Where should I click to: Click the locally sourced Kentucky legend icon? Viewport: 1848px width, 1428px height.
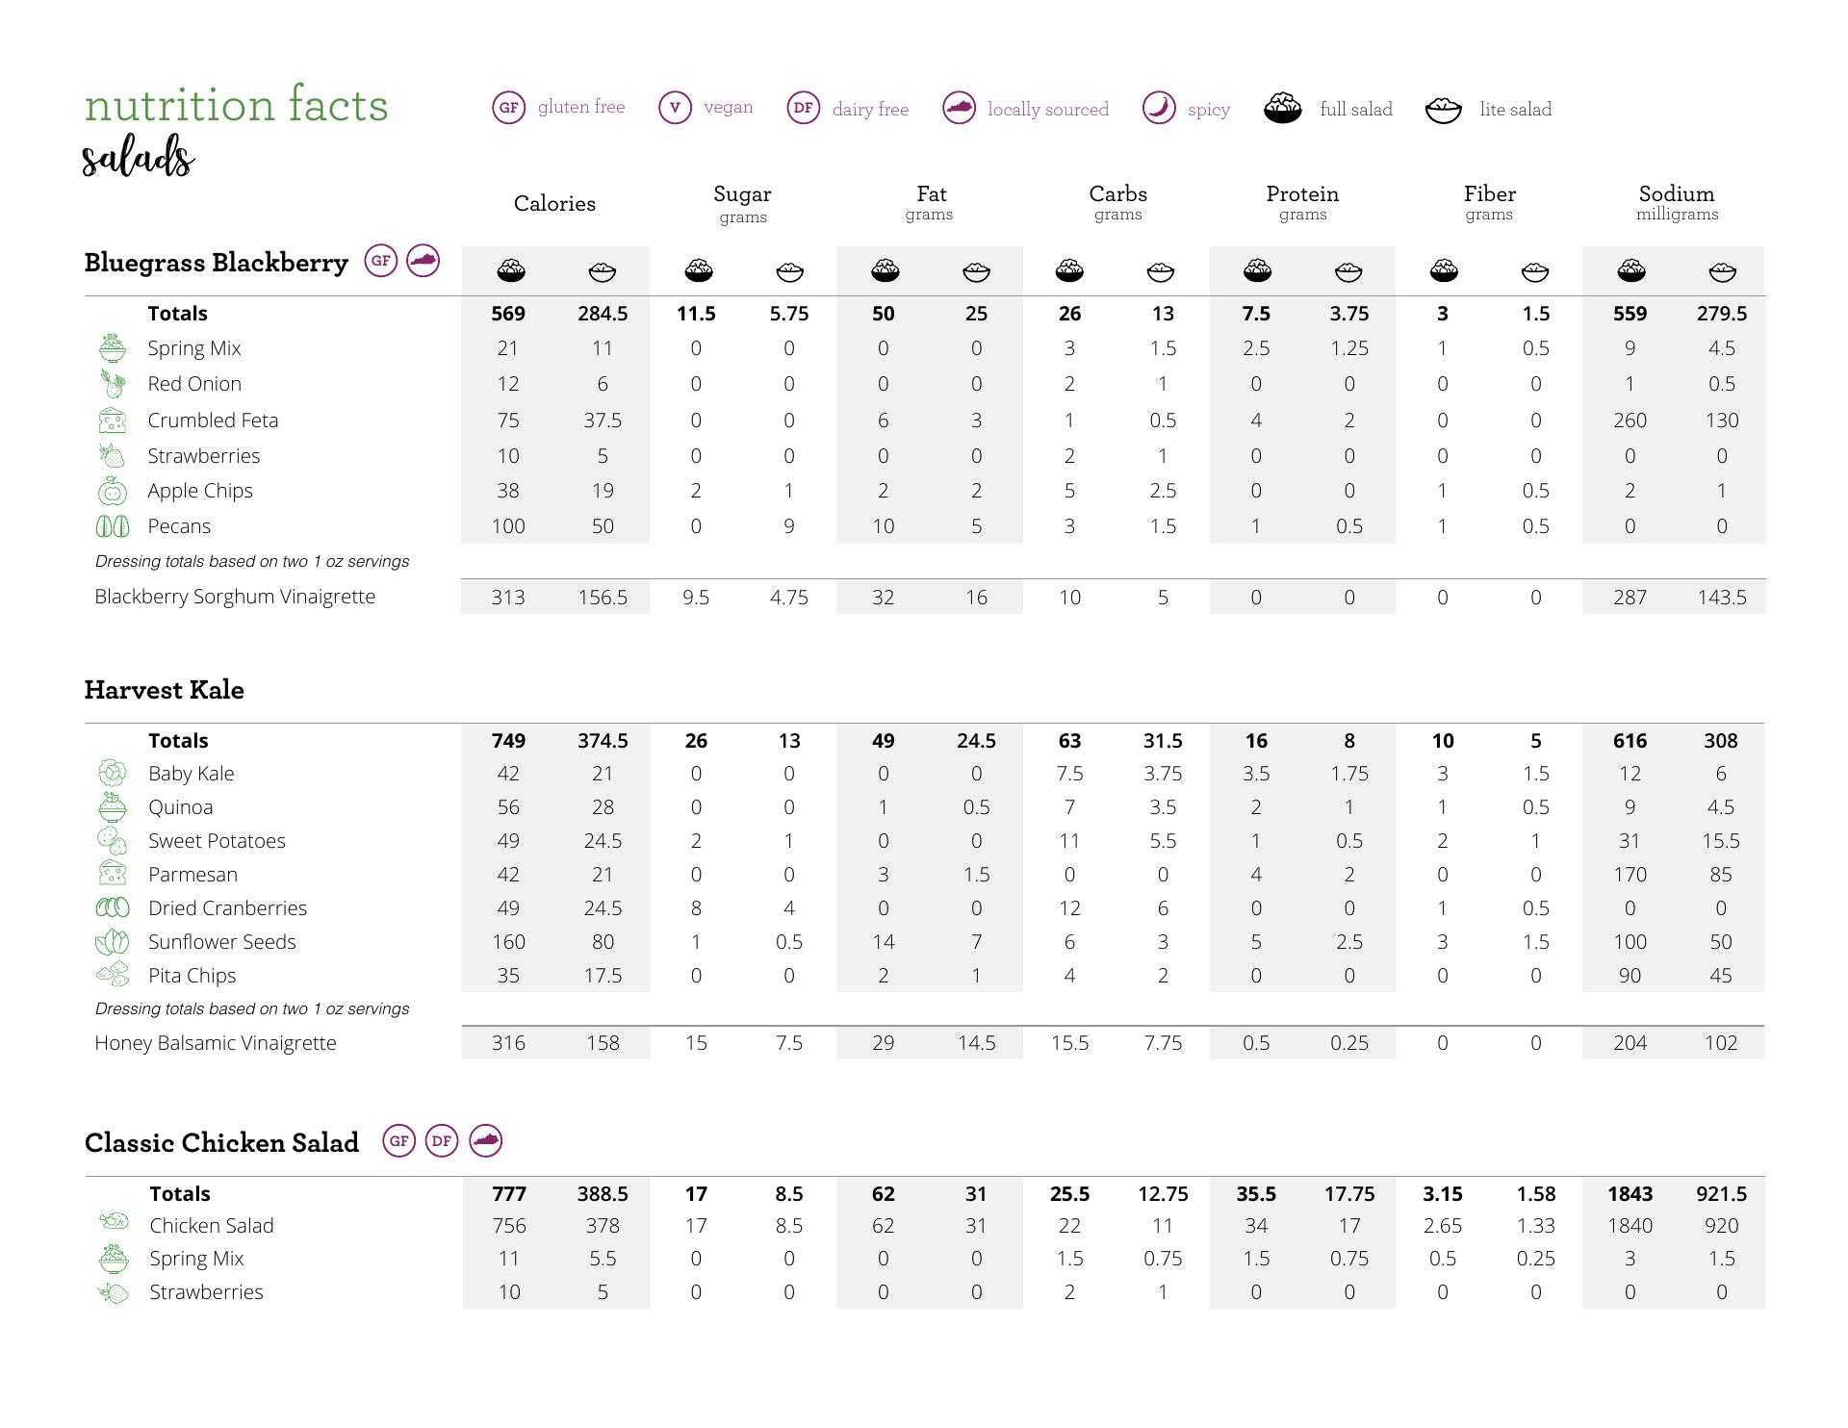[959, 108]
